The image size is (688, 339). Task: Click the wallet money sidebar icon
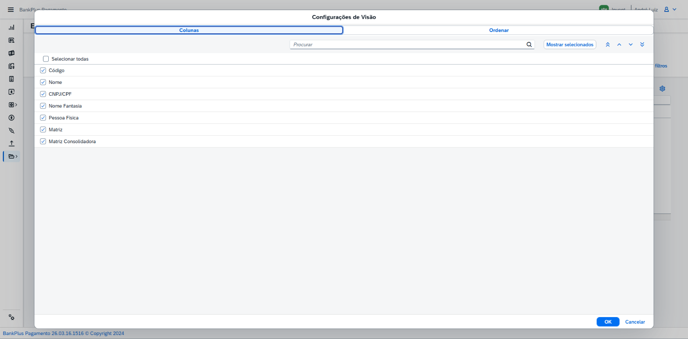pyautogui.click(x=11, y=53)
